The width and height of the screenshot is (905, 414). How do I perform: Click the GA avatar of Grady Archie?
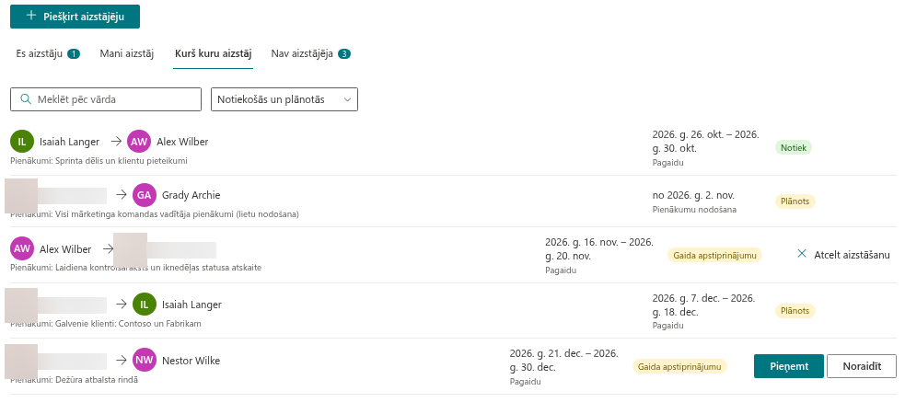145,195
